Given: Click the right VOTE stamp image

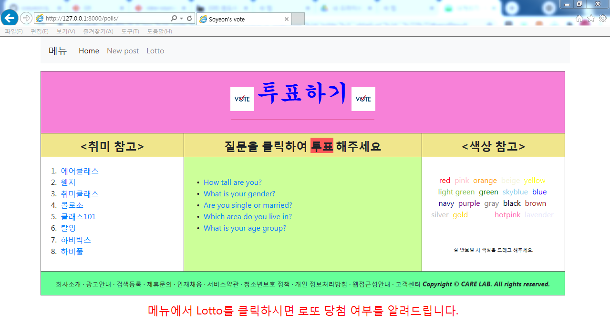Looking at the screenshot, I should (x=363, y=99).
